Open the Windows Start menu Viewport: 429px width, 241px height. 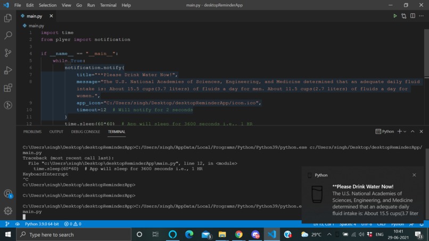[7, 235]
